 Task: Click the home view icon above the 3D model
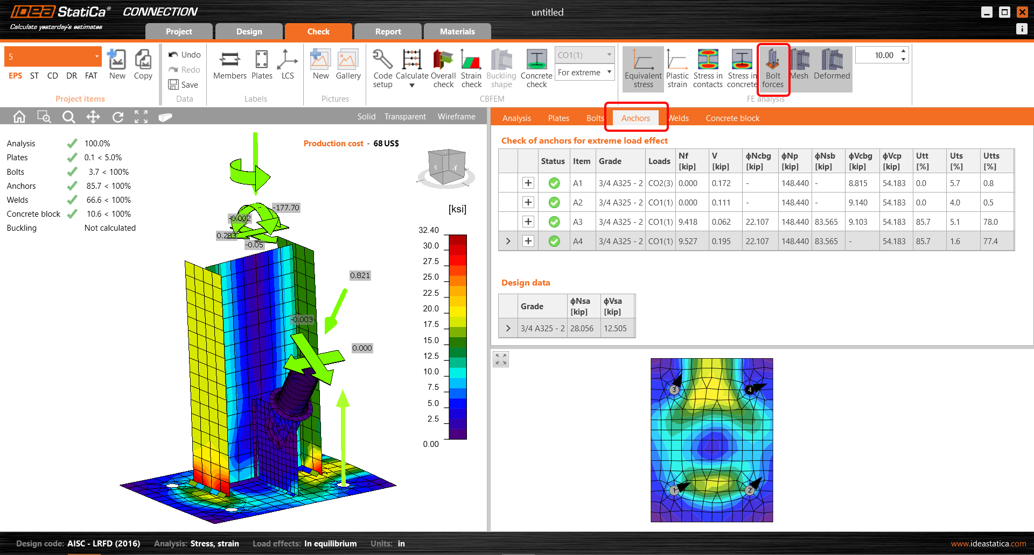coord(19,117)
